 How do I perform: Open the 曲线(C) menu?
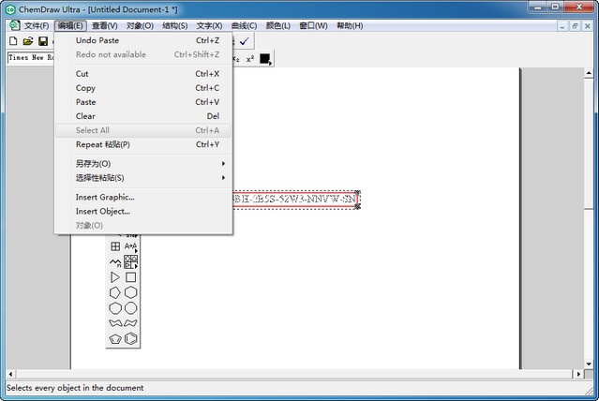click(244, 26)
